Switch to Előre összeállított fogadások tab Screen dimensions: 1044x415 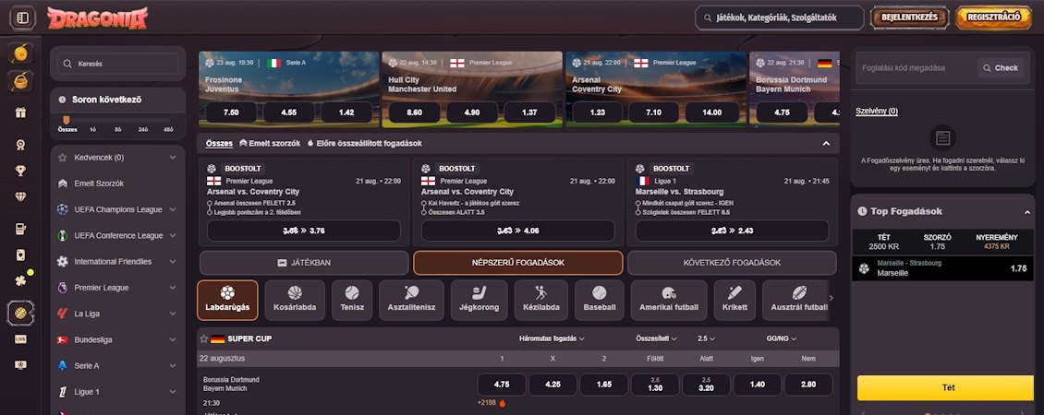coord(364,143)
